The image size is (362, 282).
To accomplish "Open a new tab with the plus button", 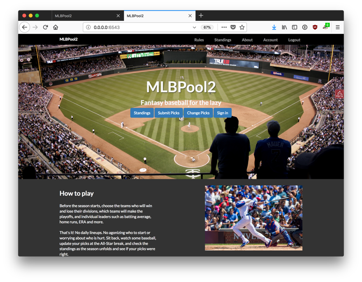I will 201,15.
